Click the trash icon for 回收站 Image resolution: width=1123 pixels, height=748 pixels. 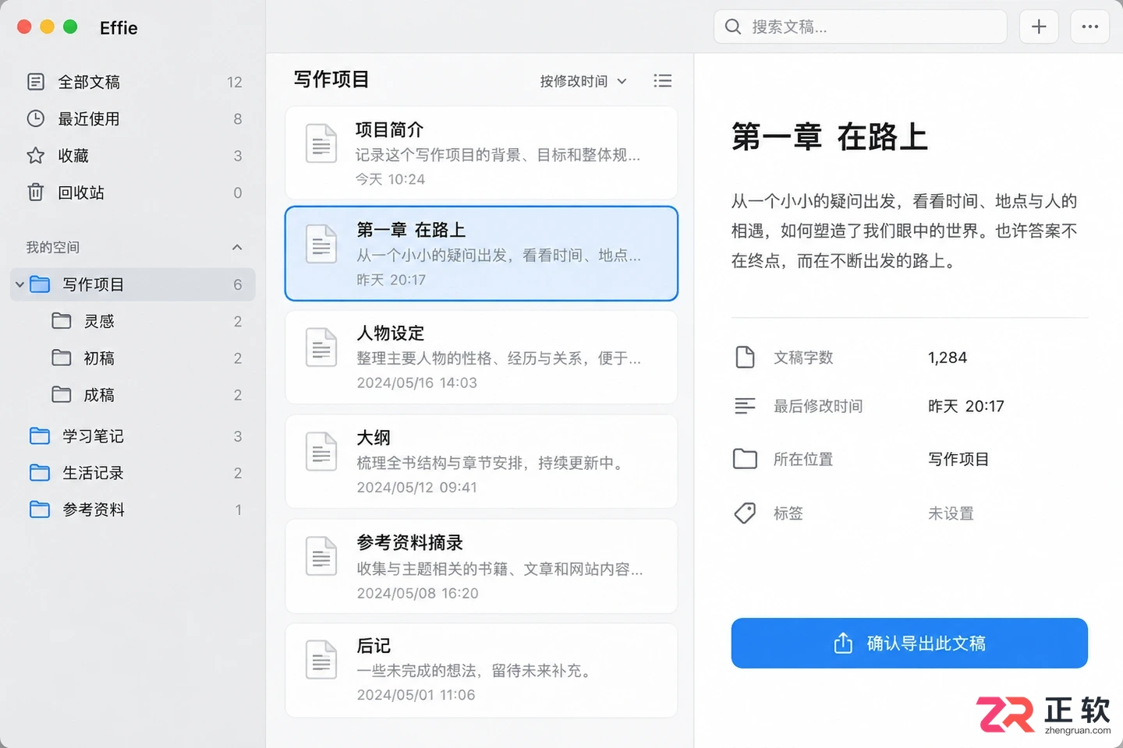(x=36, y=192)
